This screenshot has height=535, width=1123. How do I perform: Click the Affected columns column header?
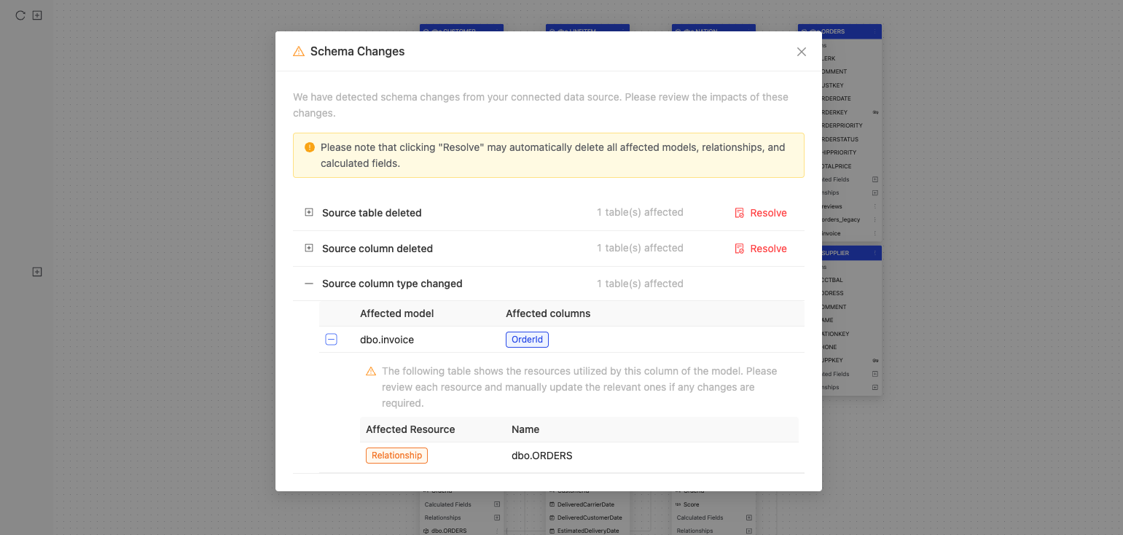point(548,313)
